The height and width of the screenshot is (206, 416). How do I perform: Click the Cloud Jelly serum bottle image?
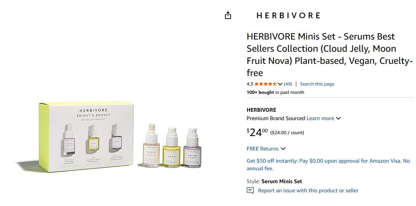coord(151,145)
